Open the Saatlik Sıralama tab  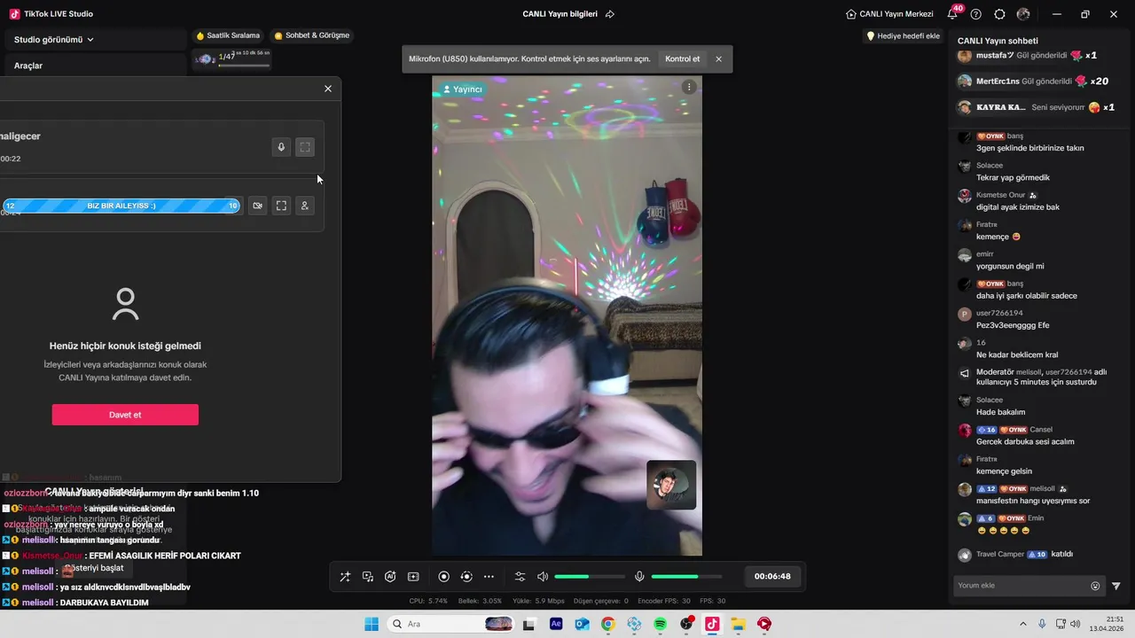click(x=228, y=35)
